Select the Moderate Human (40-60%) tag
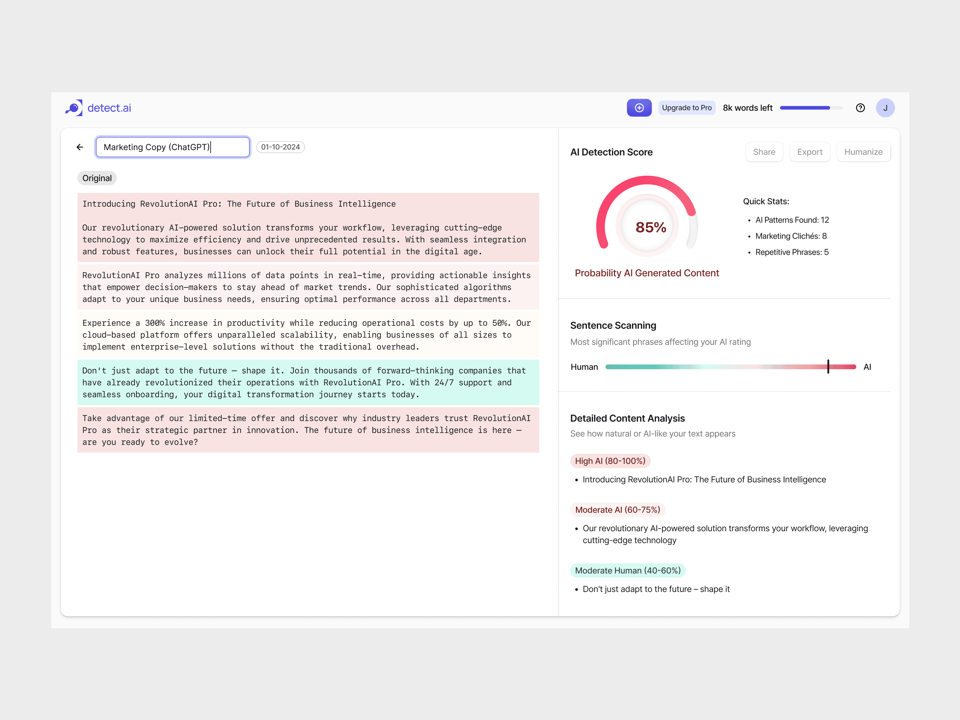Screen dimensions: 960x720 coord(627,570)
